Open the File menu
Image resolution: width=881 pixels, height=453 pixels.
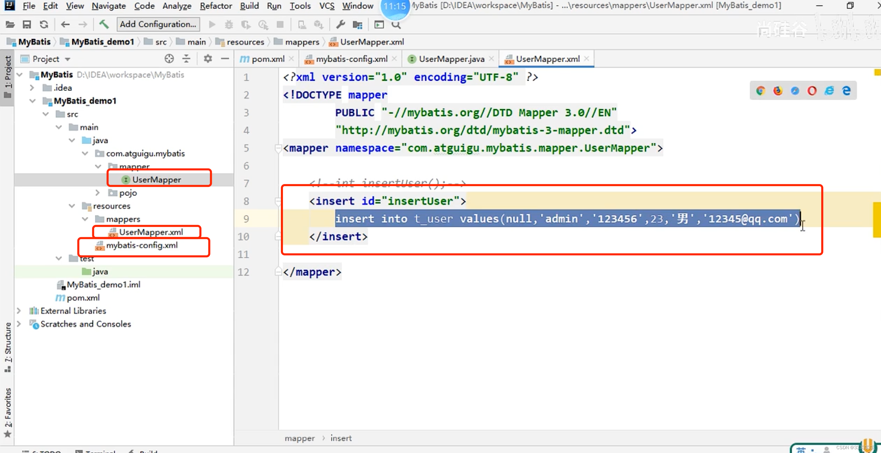coord(29,6)
